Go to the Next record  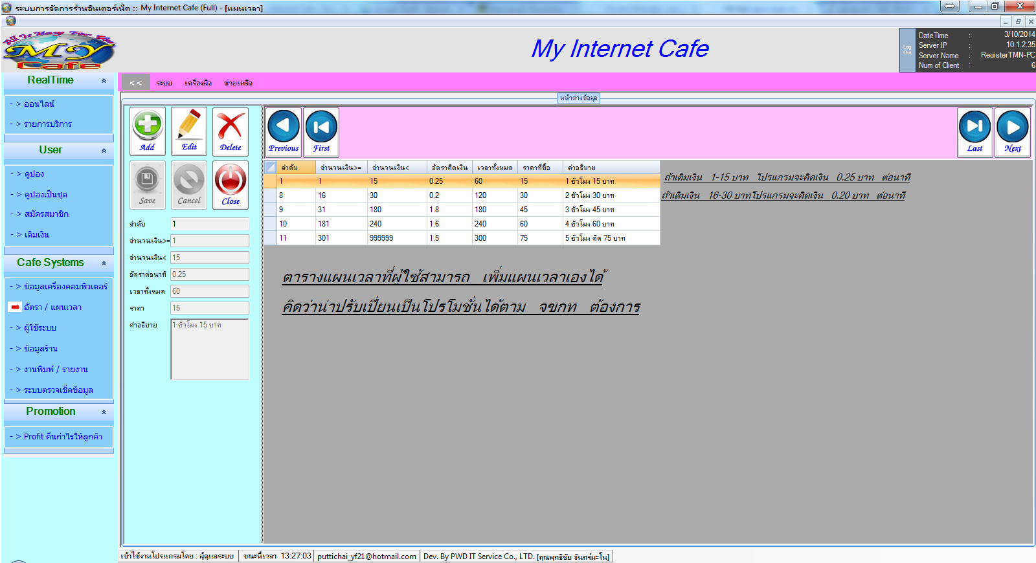click(1013, 132)
